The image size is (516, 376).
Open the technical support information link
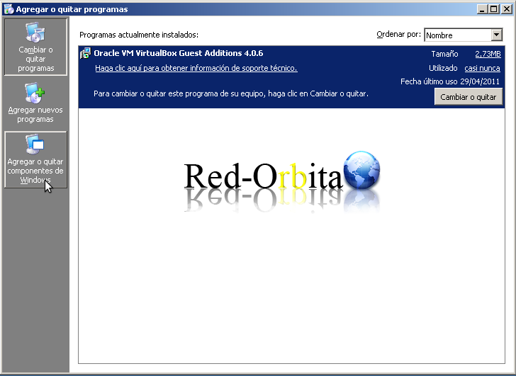click(196, 68)
